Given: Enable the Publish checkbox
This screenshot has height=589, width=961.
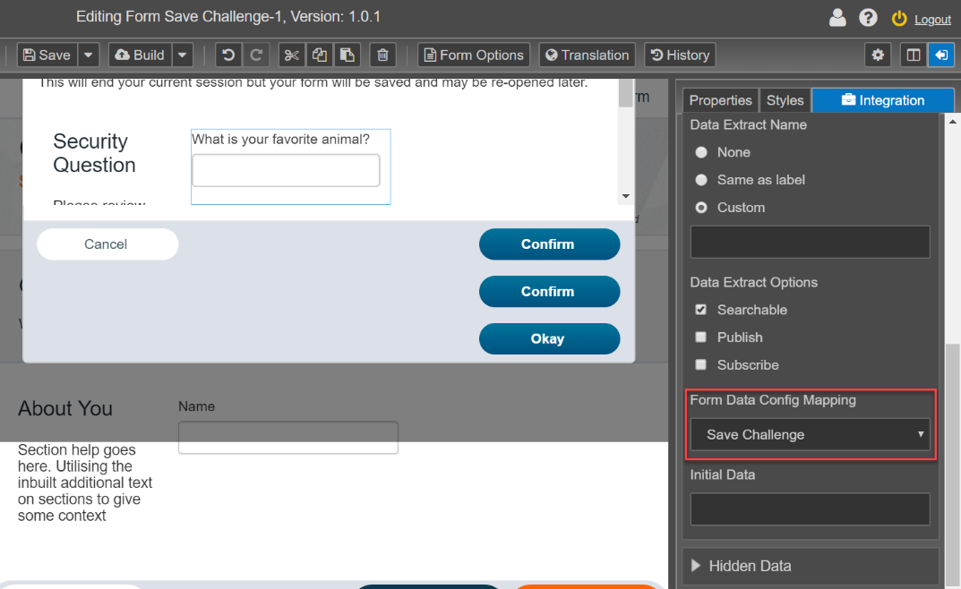Looking at the screenshot, I should (x=700, y=337).
